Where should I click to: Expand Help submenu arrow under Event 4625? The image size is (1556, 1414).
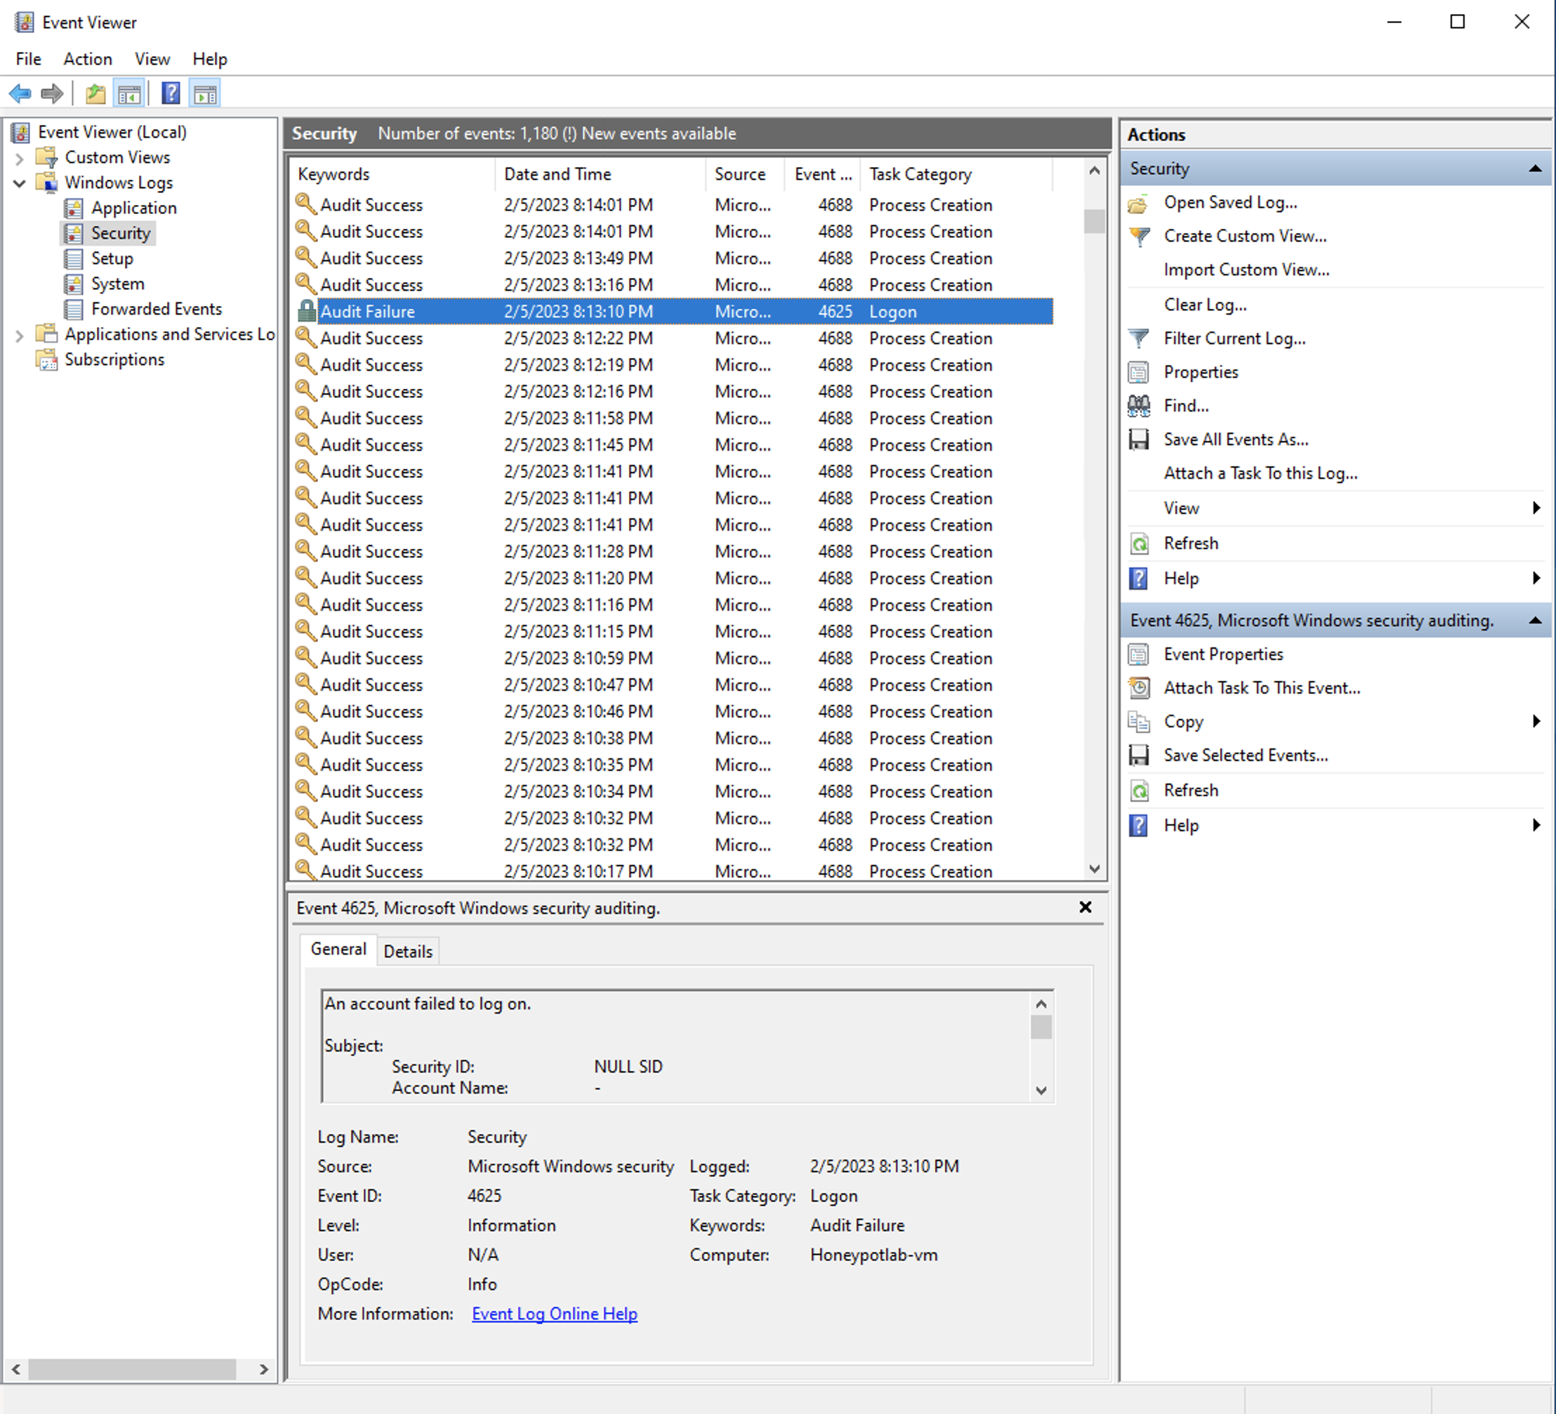(x=1536, y=825)
